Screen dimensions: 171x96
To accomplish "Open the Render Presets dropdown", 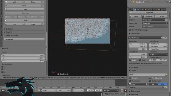I will 145,38.
